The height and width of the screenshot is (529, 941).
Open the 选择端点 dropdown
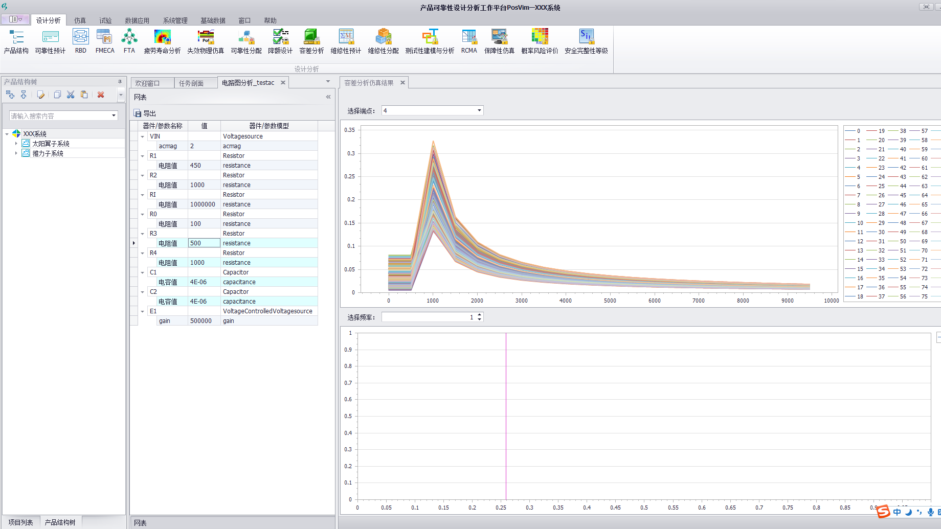479,110
